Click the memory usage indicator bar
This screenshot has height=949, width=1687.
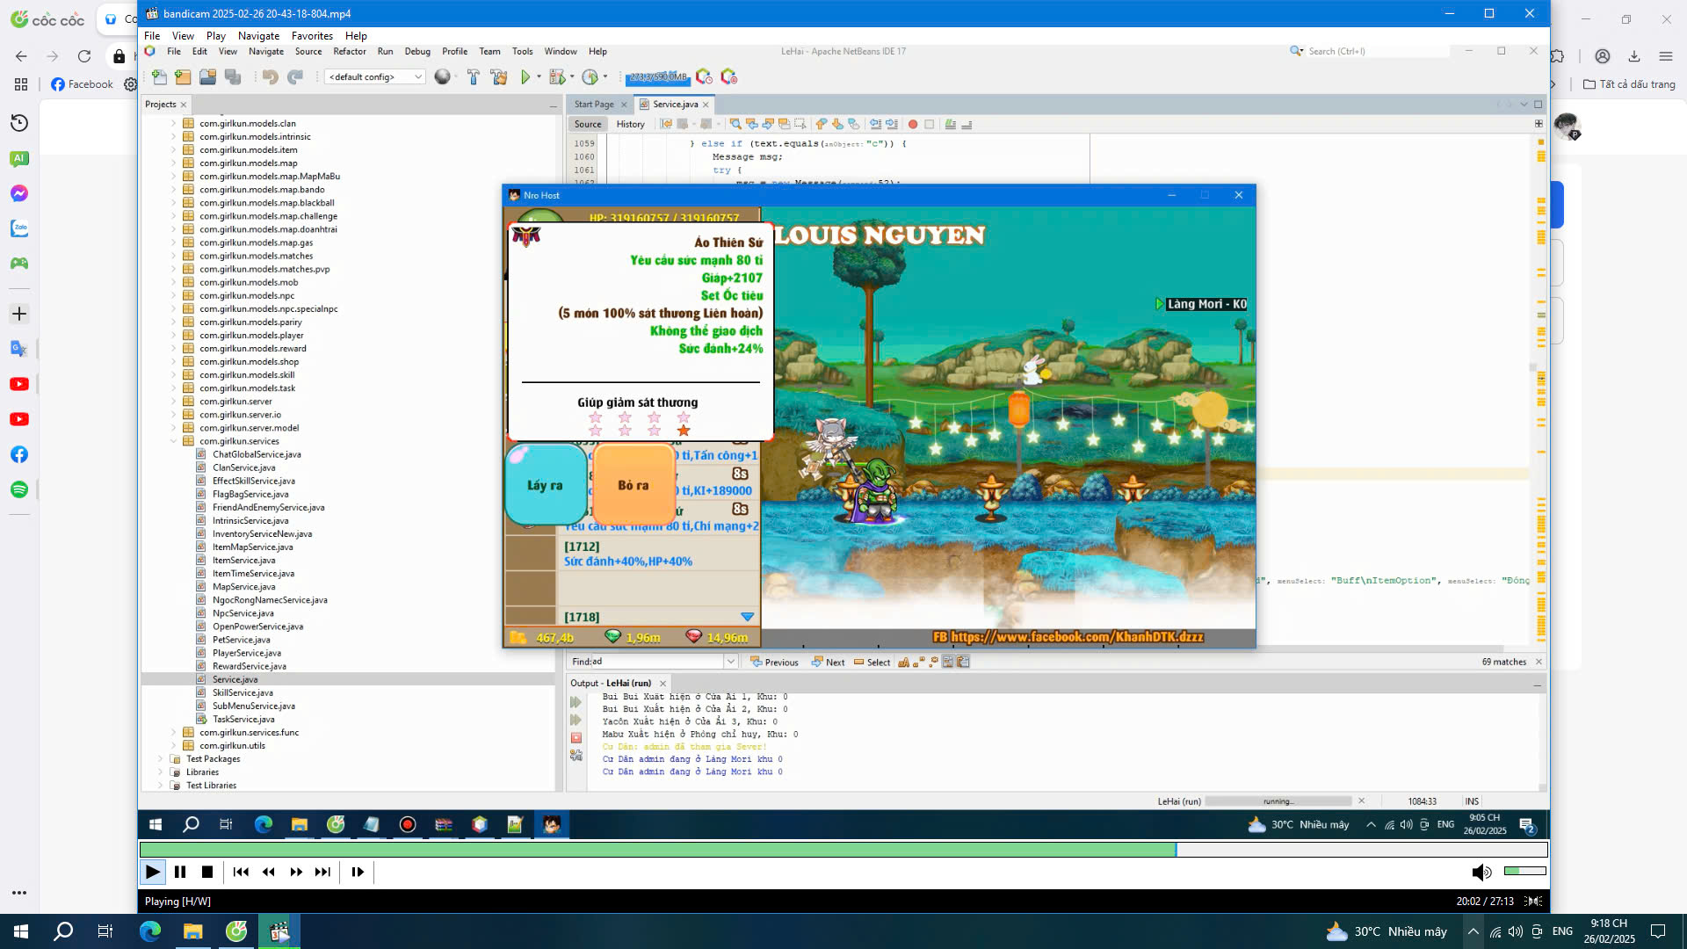(657, 77)
